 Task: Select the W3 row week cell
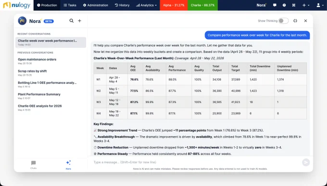click(x=100, y=102)
